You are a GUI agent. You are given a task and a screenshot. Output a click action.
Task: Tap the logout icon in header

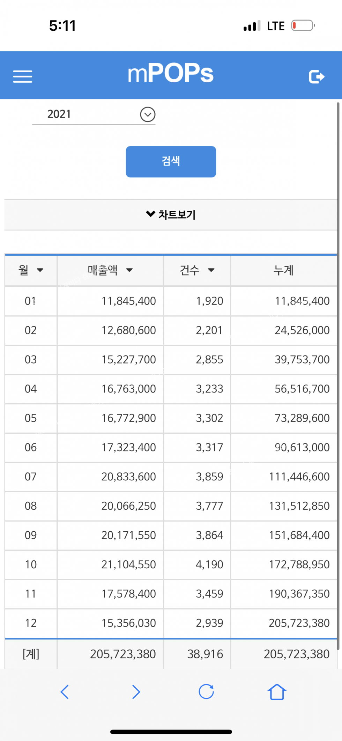coord(317,77)
